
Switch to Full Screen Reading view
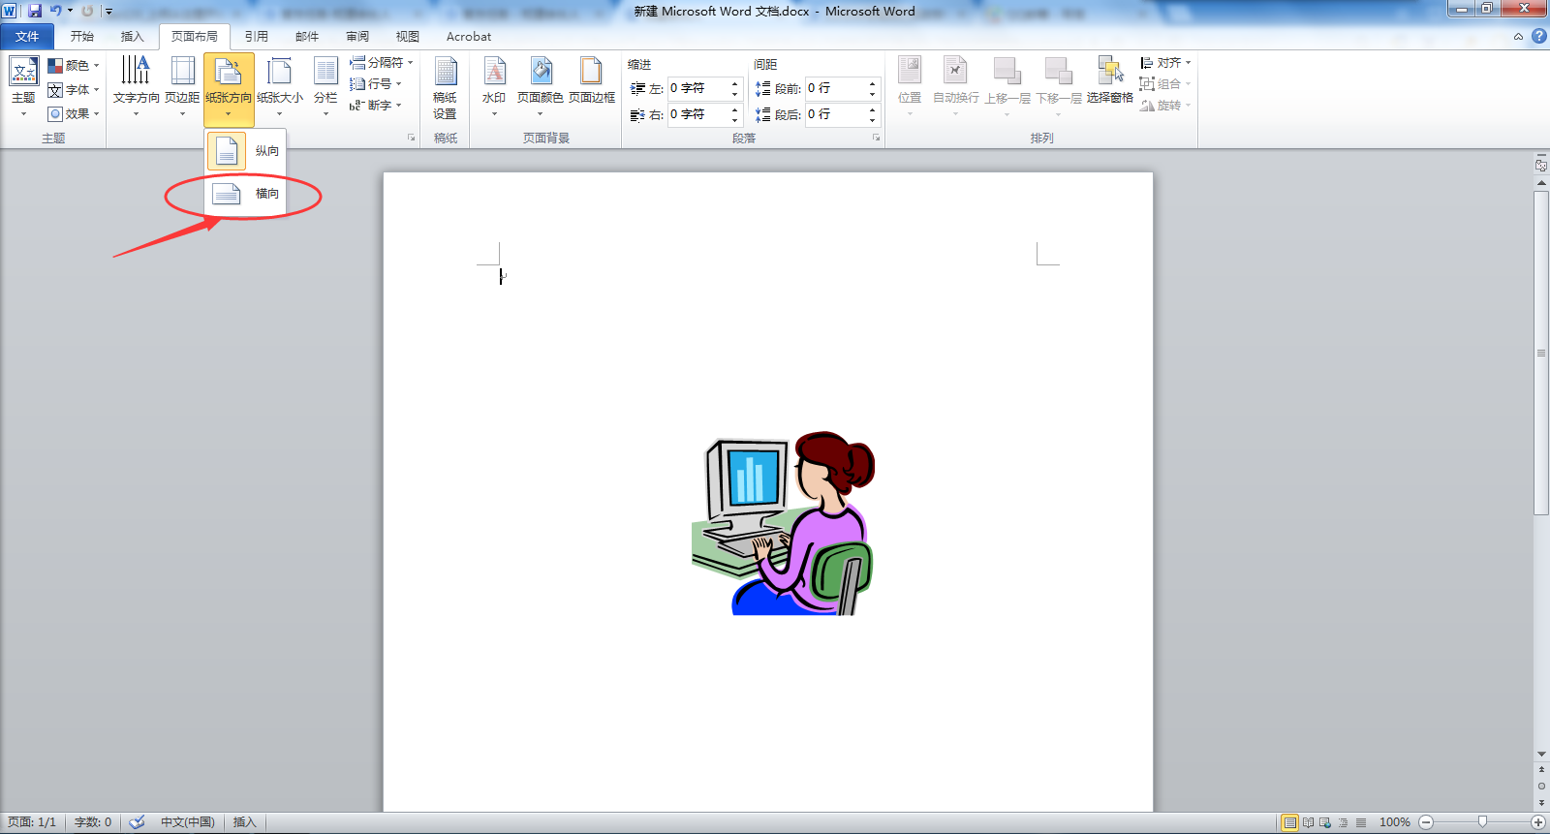click(x=1308, y=822)
